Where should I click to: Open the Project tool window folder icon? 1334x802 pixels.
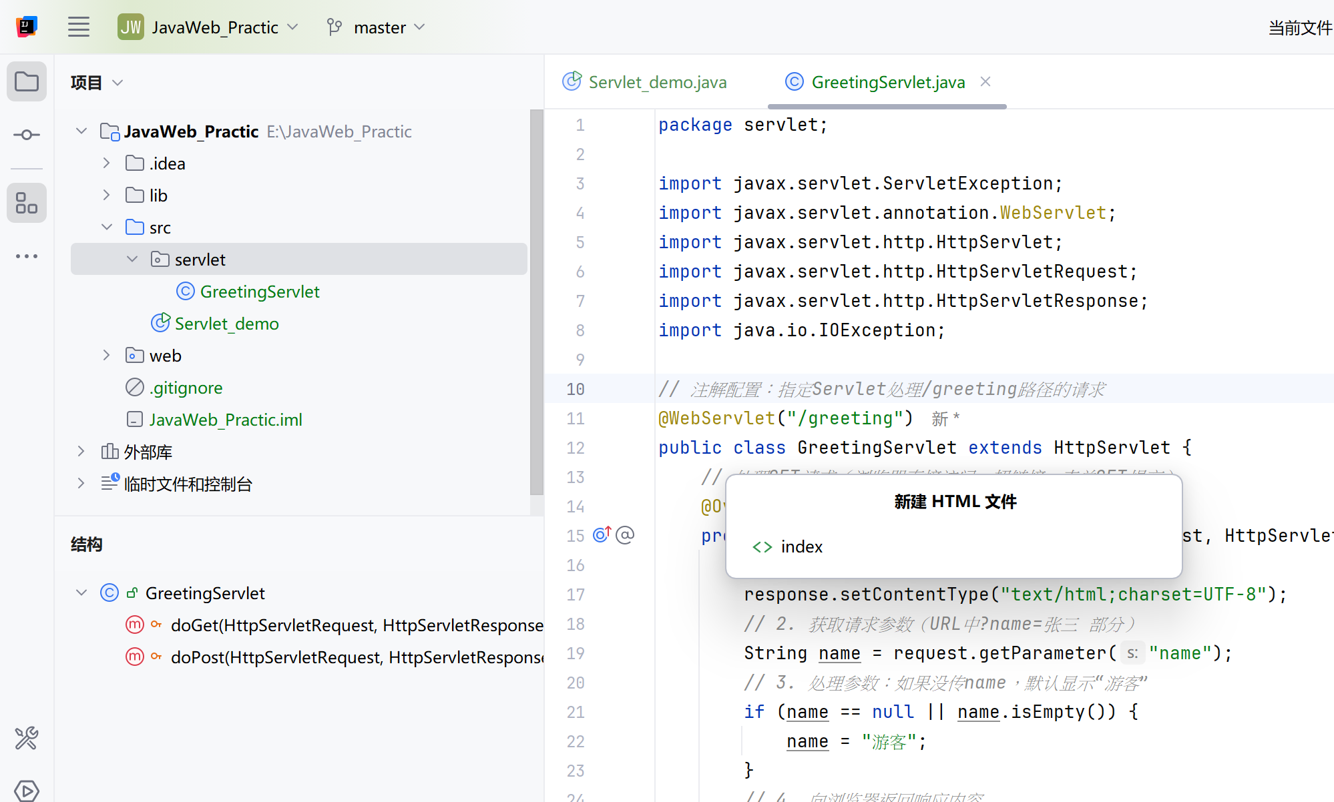click(x=27, y=82)
